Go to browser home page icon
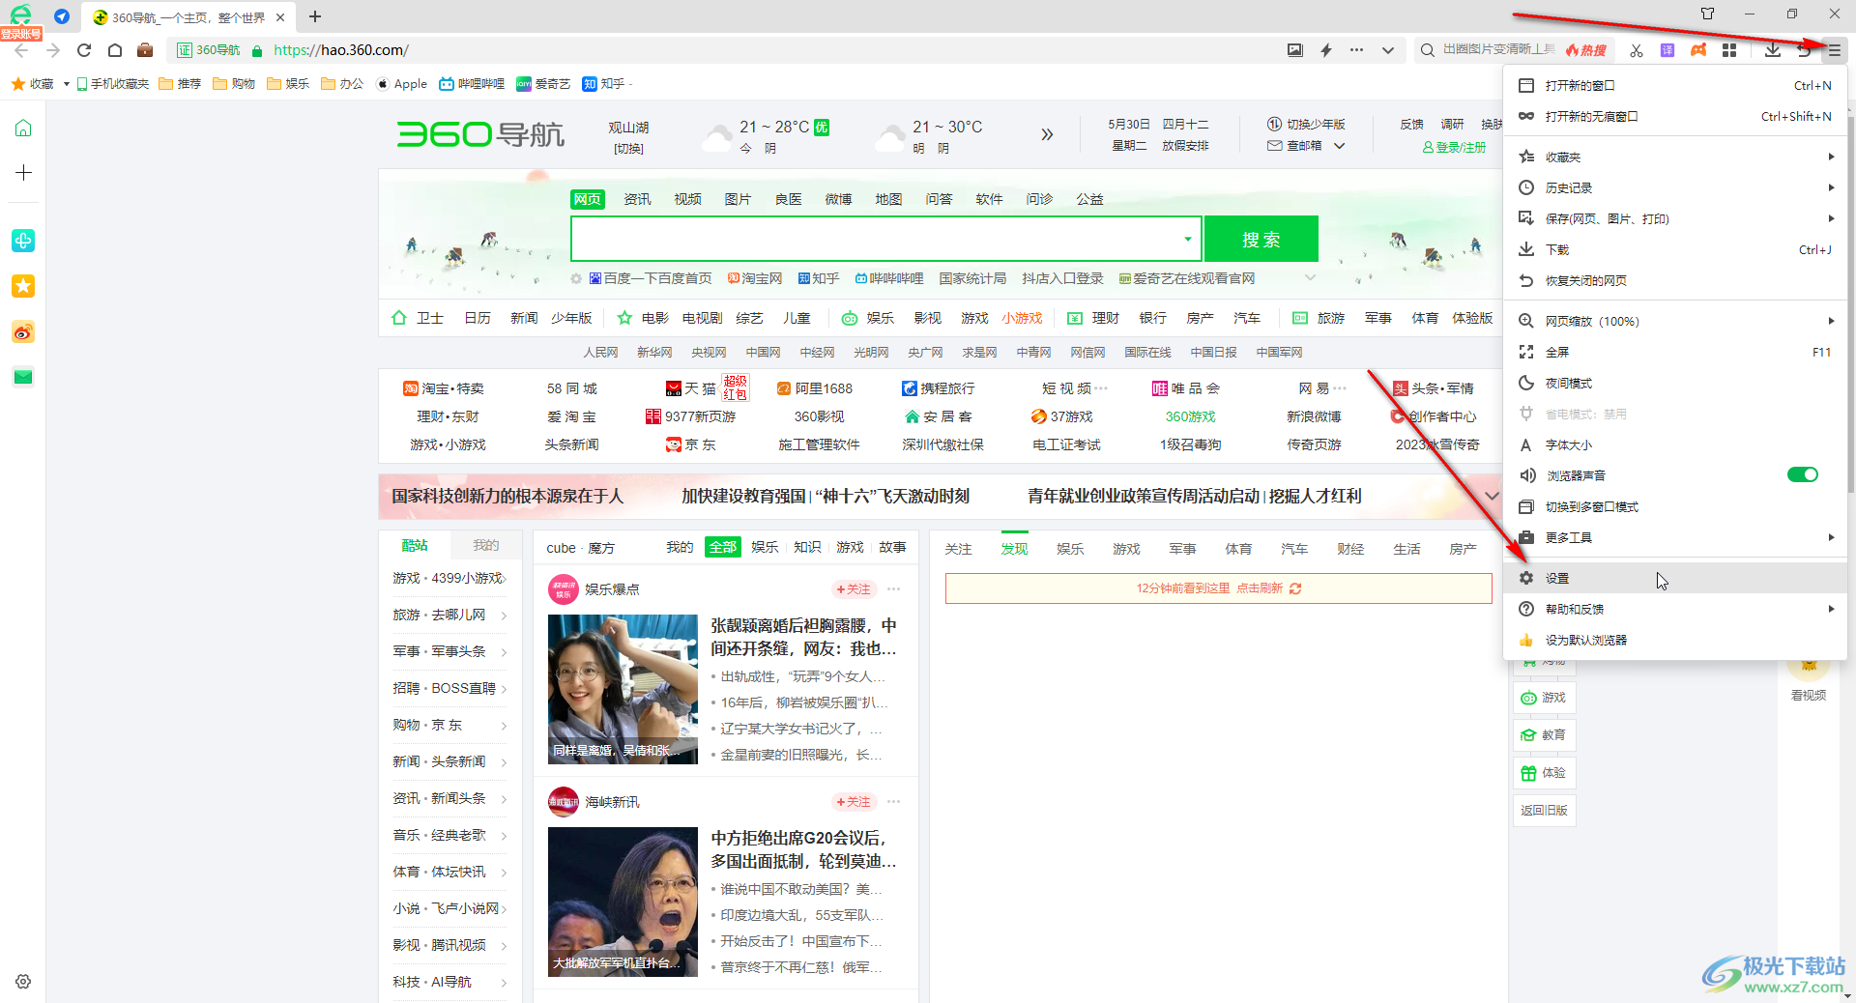1856x1003 pixels. tap(115, 50)
